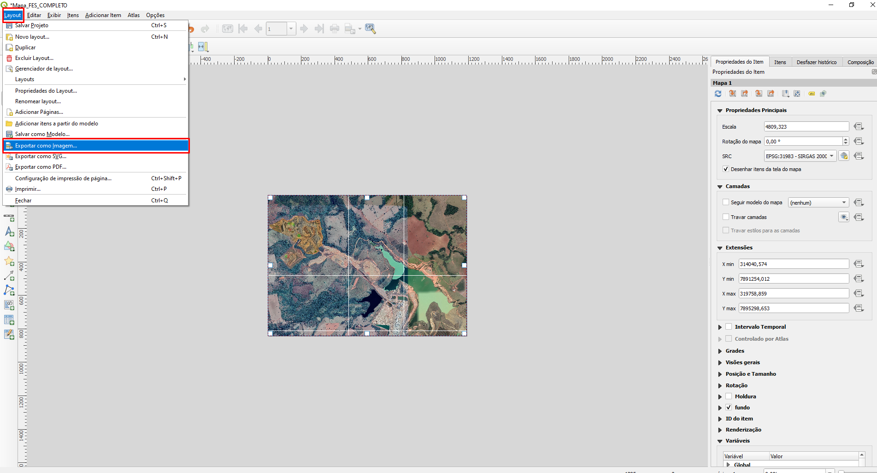Click export atlas as image icon
877x473 pixels.
pyautogui.click(x=350, y=29)
